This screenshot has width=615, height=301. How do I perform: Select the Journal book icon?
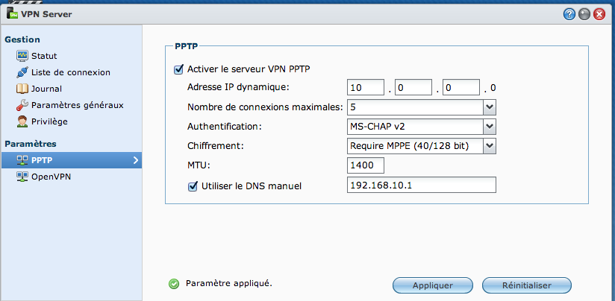[x=22, y=89]
